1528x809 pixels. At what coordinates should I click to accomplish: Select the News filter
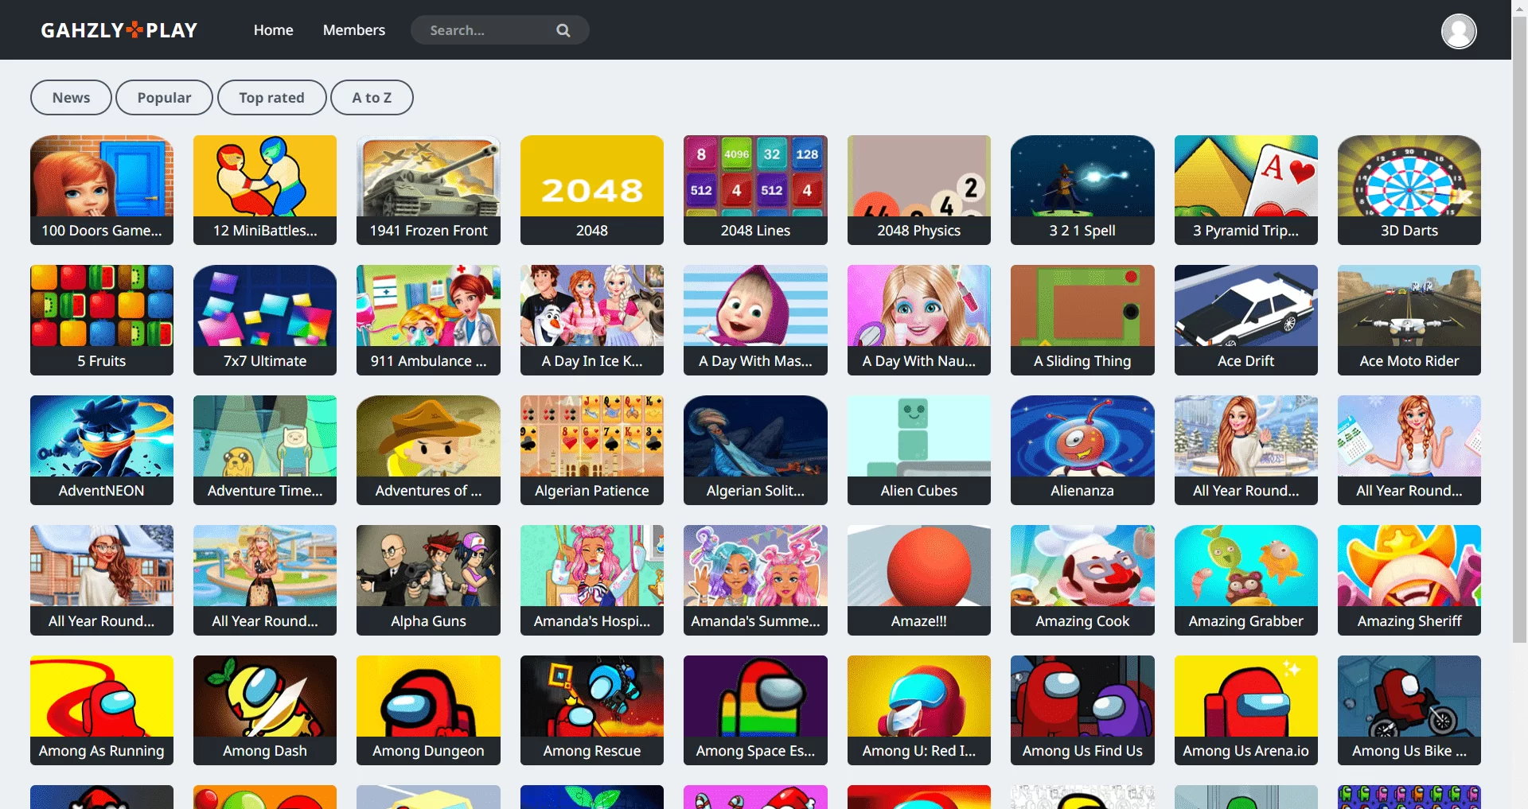70,97
